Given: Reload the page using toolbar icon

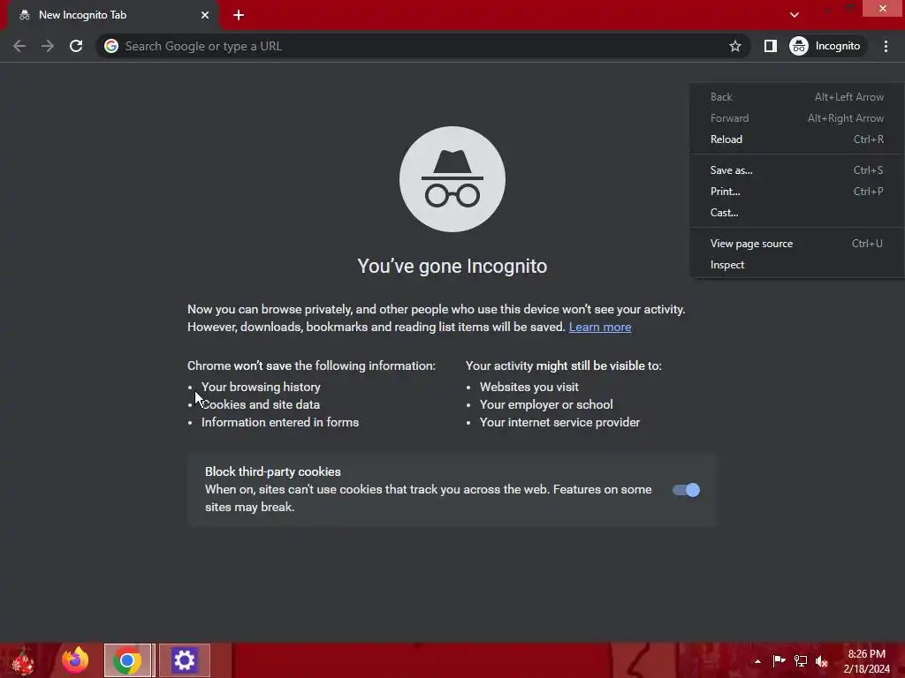Looking at the screenshot, I should tap(76, 46).
